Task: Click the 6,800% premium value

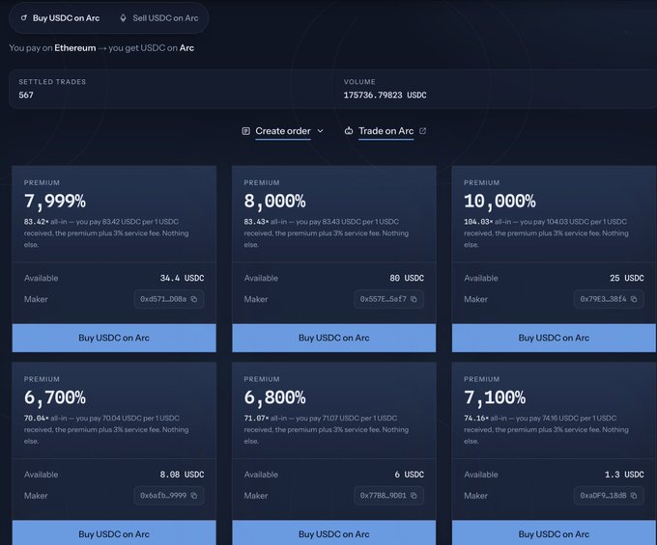Action: [274, 397]
